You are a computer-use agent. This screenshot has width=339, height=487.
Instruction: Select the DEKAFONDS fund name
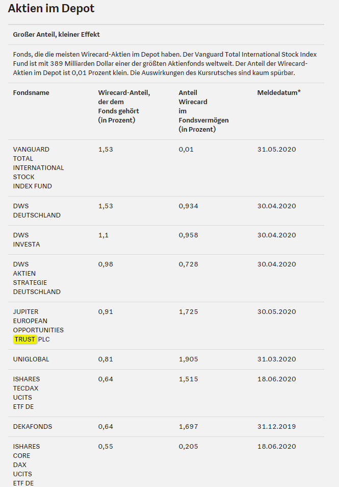click(x=33, y=426)
